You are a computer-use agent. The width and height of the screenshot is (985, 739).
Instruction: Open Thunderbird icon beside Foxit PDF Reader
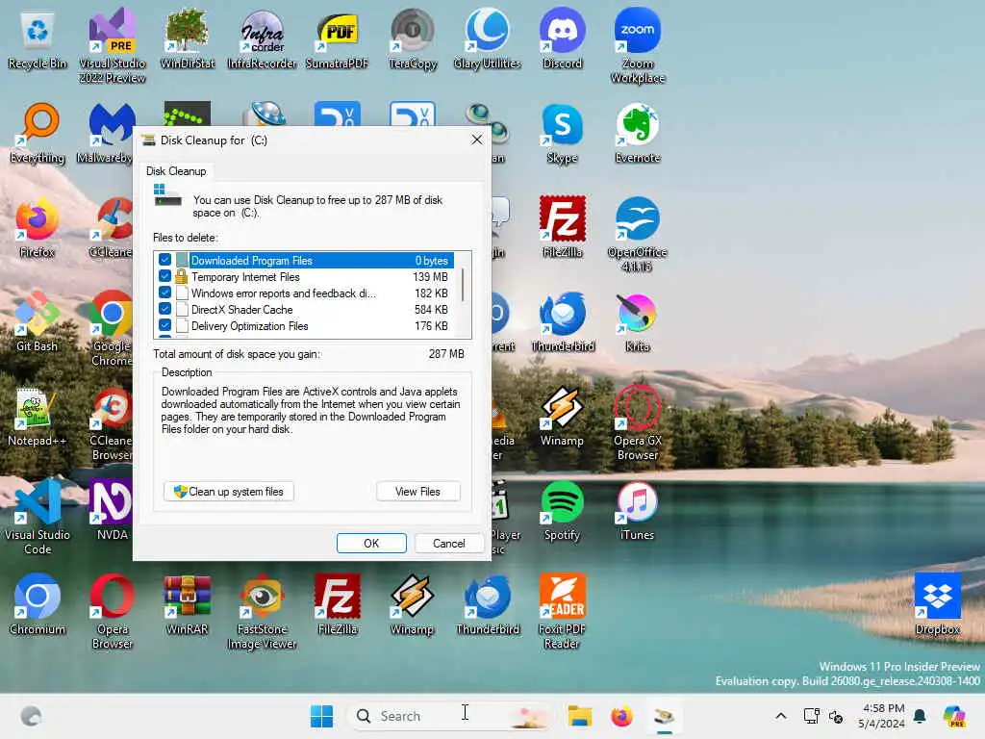(487, 604)
